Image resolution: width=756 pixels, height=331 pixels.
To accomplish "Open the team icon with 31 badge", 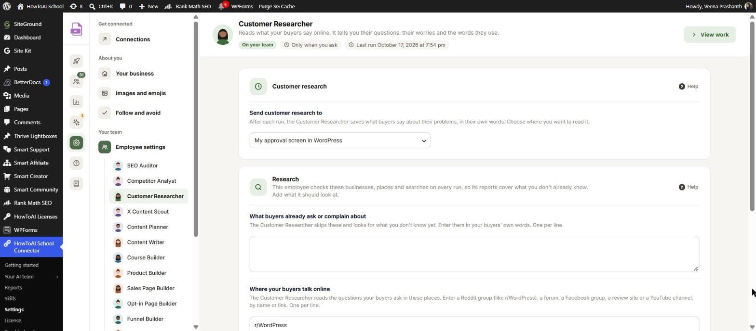I will tap(76, 81).
